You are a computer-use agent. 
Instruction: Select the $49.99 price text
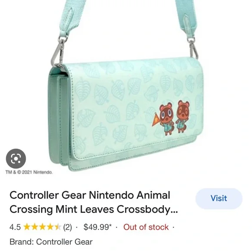[x=97, y=227]
